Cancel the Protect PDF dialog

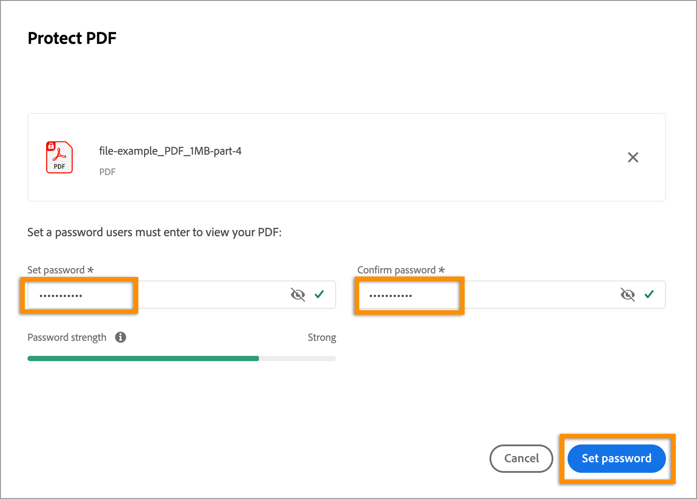point(521,458)
